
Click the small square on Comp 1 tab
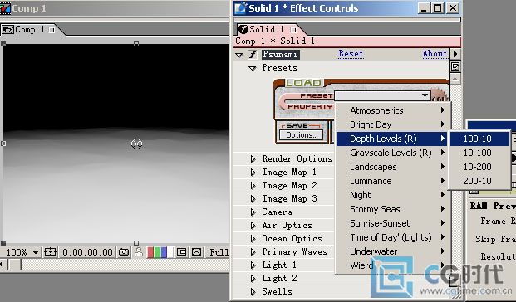pos(52,30)
